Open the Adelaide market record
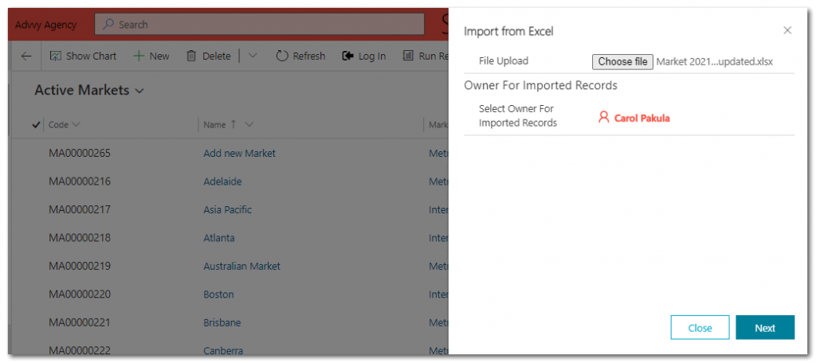The width and height of the screenshot is (816, 363). [x=222, y=181]
